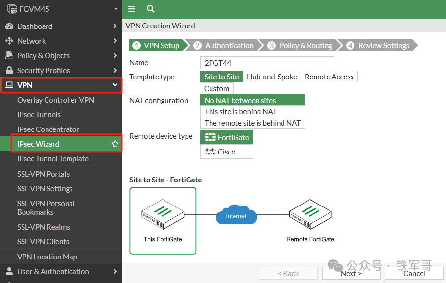Screen dimensions: 446x283
Task: Select the Custom template type
Action: [217, 88]
